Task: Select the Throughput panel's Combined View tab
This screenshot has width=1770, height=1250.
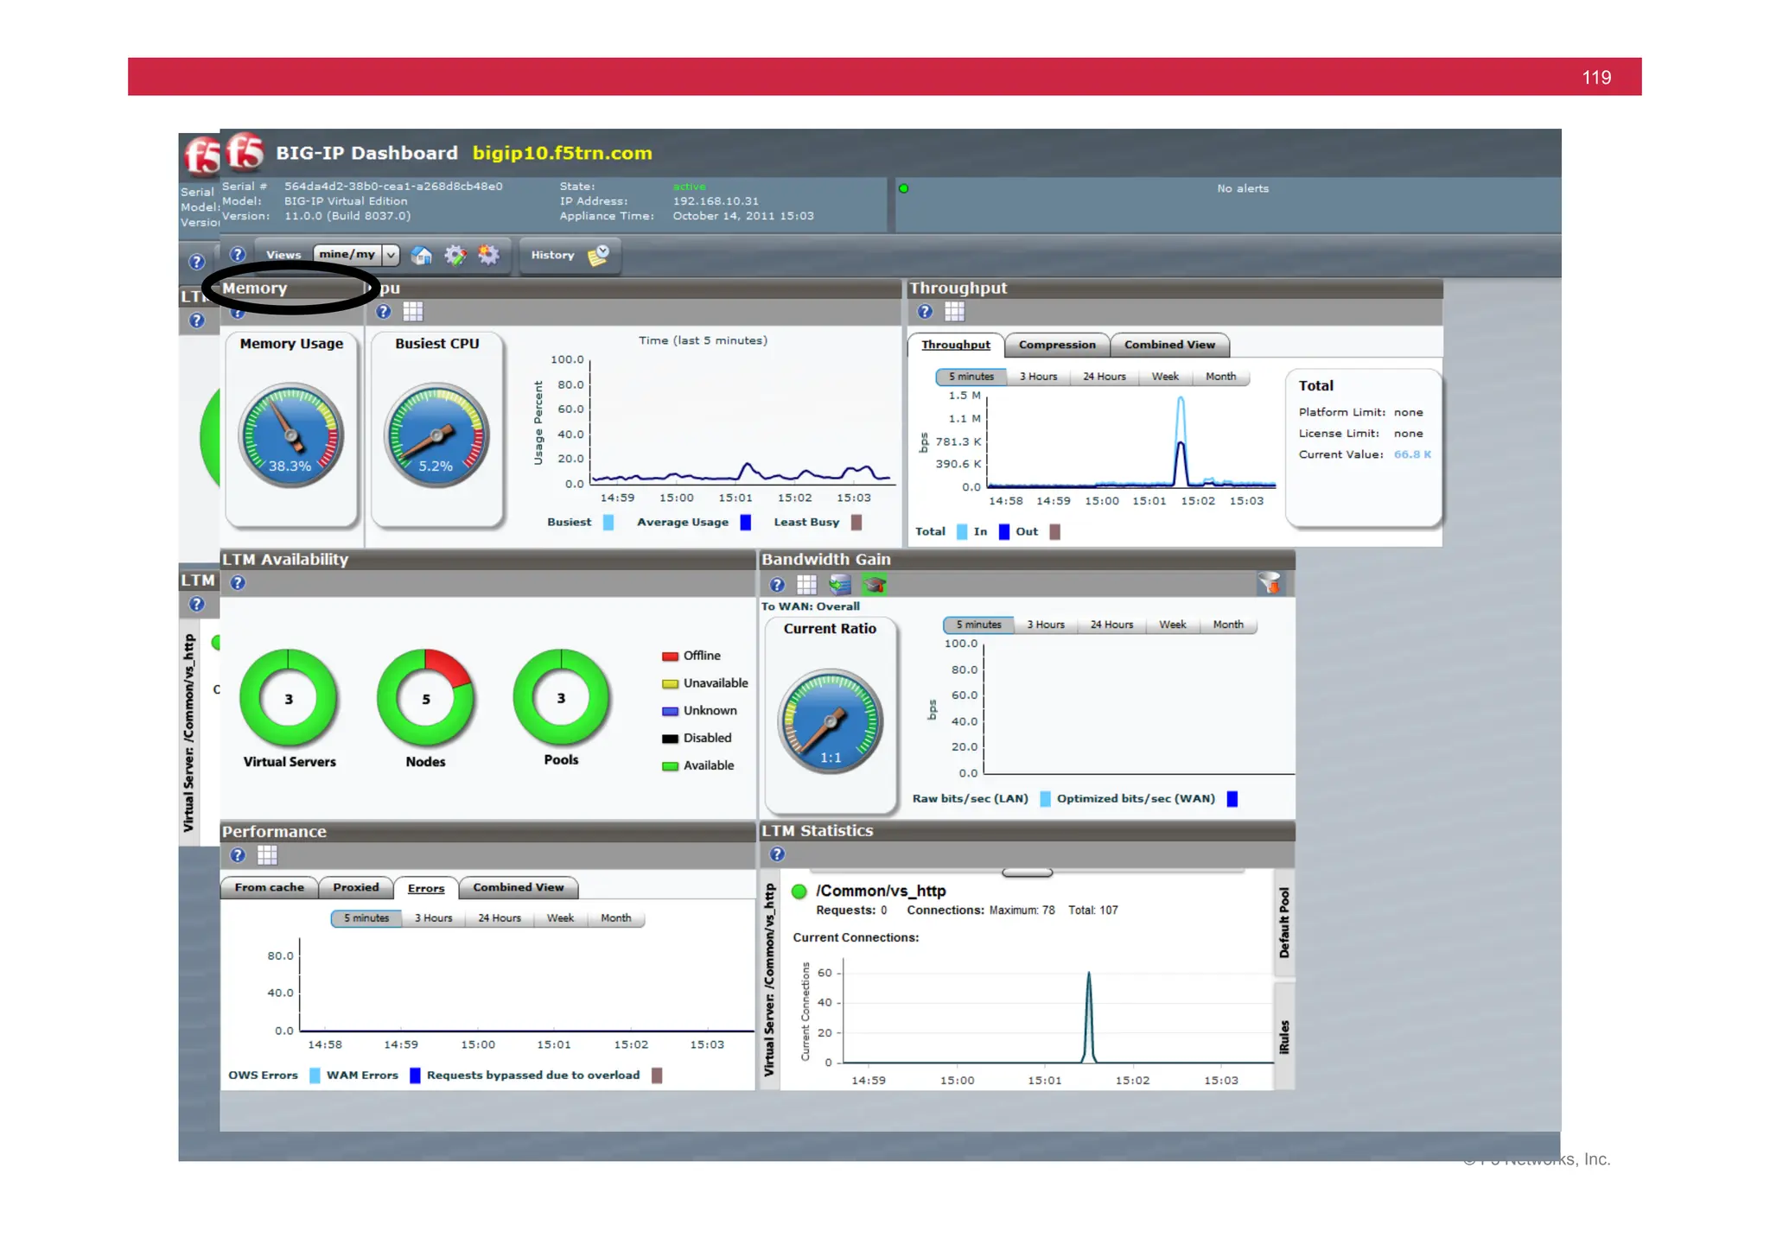Action: click(x=1169, y=345)
